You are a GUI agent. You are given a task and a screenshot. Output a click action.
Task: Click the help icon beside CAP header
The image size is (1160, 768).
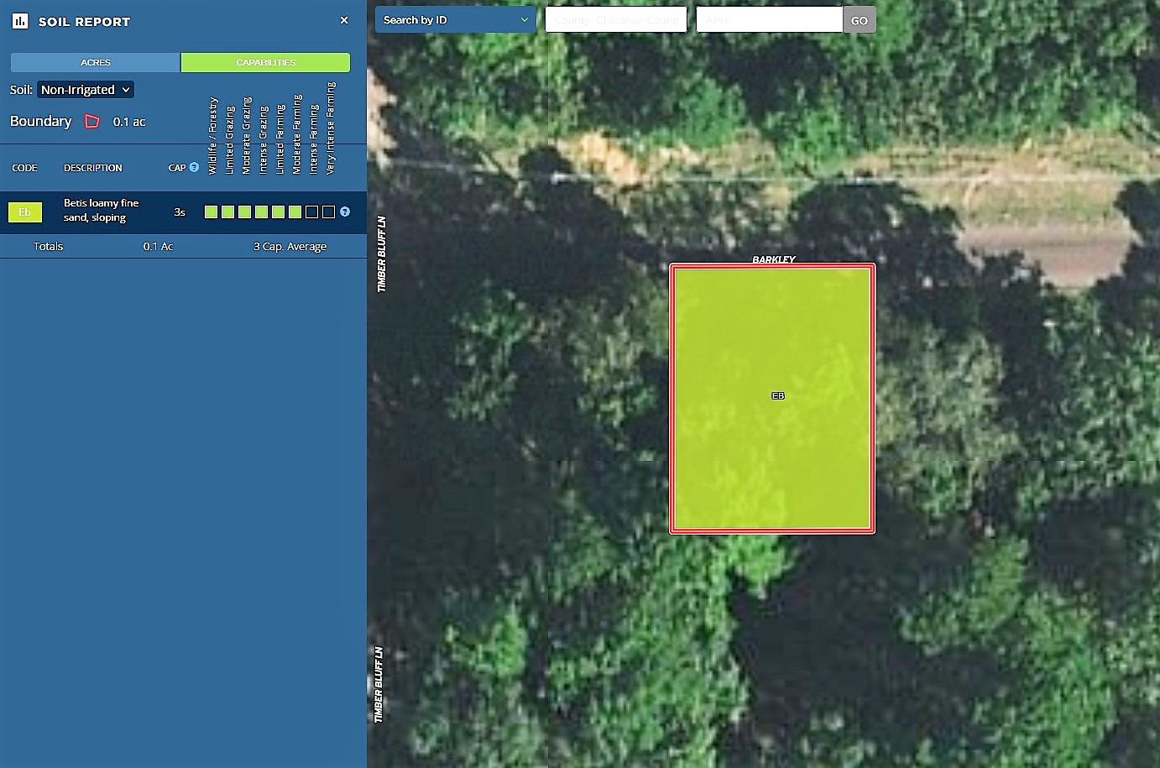[x=194, y=167]
